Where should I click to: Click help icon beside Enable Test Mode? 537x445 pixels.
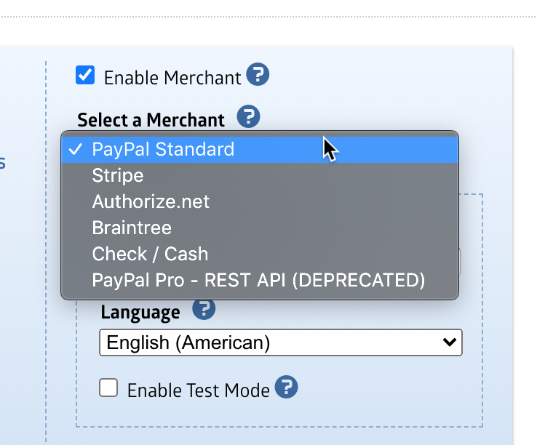pos(287,388)
